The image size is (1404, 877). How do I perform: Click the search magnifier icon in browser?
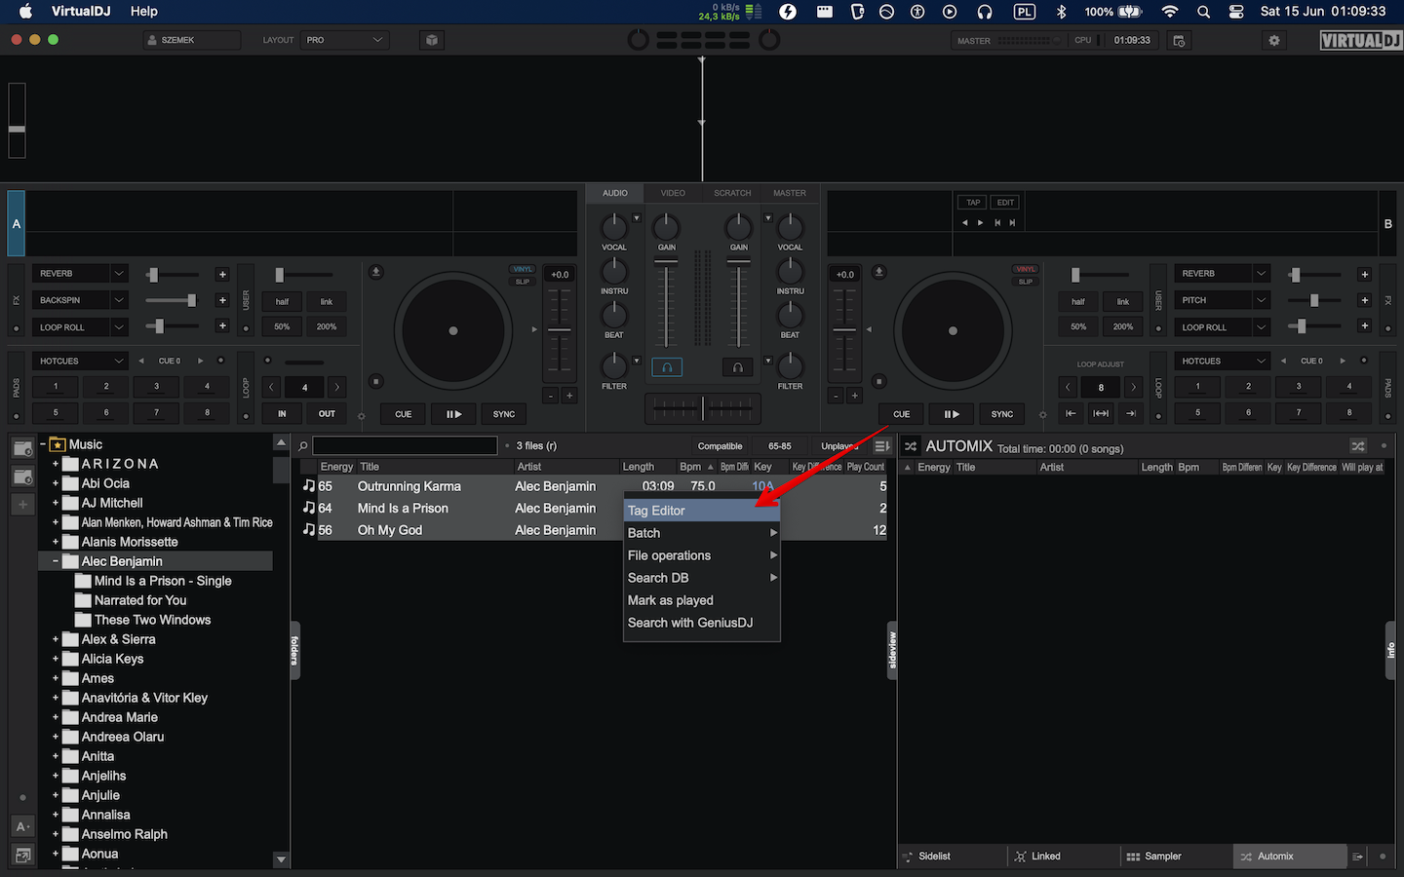click(x=303, y=446)
